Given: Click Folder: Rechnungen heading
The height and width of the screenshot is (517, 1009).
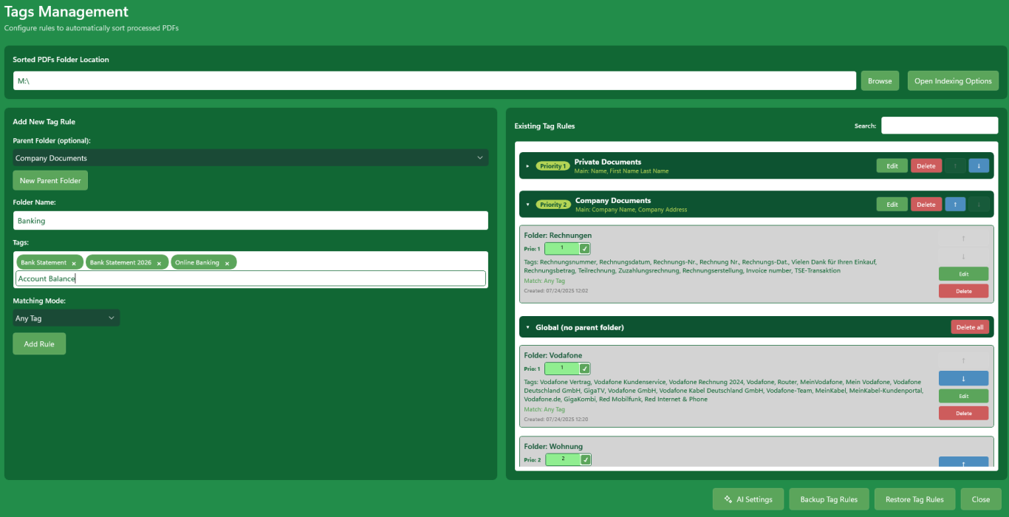Looking at the screenshot, I should tap(558, 235).
